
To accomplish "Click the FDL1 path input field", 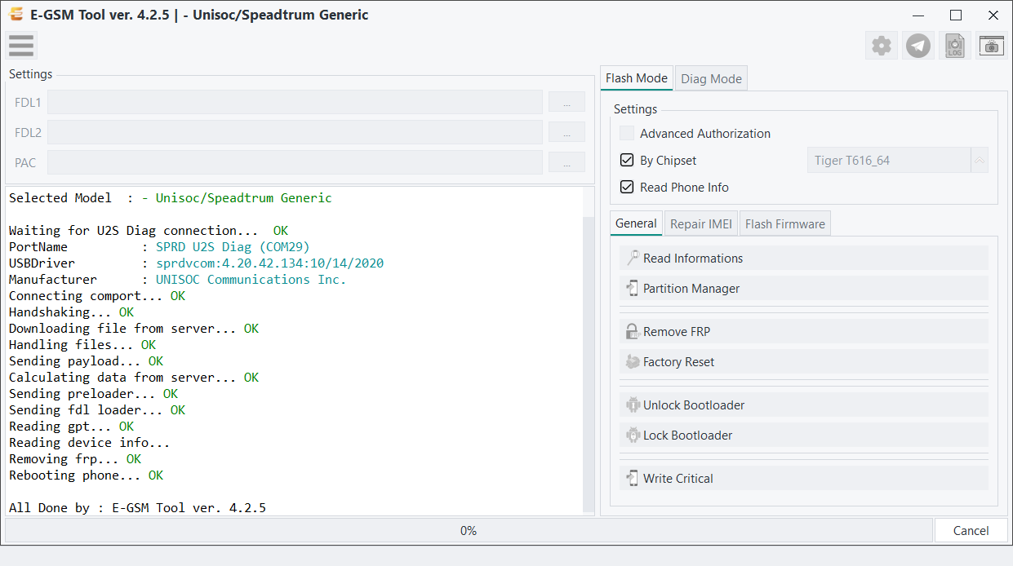I will pyautogui.click(x=295, y=102).
